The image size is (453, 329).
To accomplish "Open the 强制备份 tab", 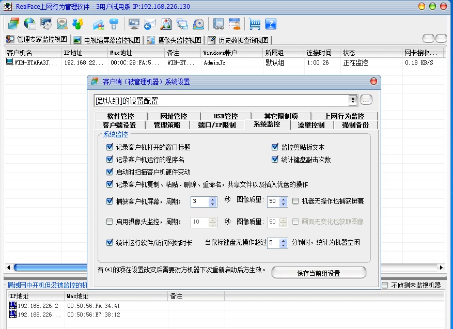I will tap(355, 125).
